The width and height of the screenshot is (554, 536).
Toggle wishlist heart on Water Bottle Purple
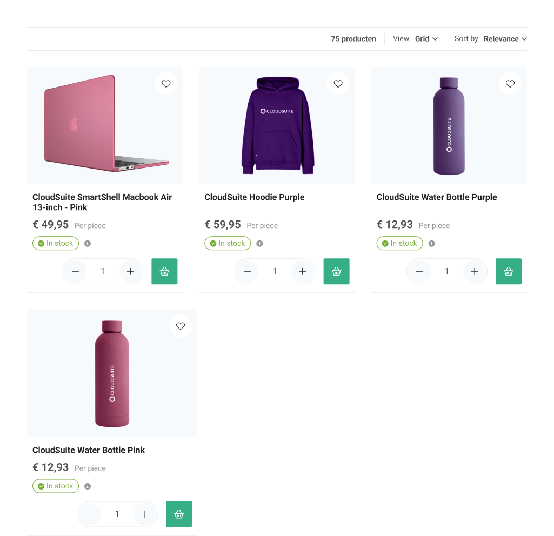pos(510,84)
